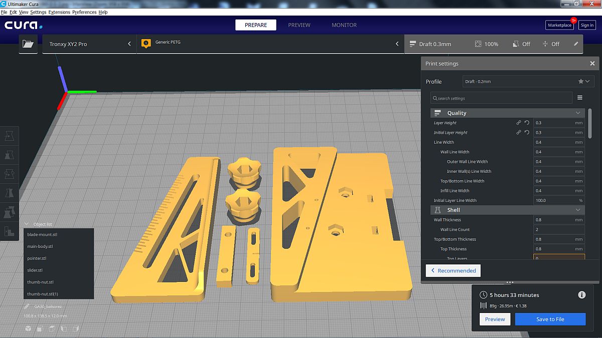Click the Save to File button

tap(550, 319)
